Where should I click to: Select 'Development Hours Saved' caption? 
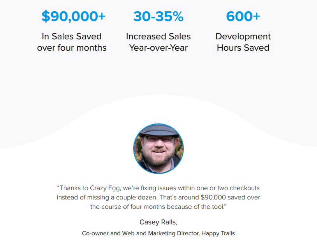pyautogui.click(x=243, y=42)
